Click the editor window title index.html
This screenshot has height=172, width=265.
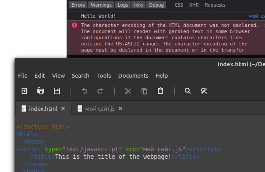pyautogui.click(x=241, y=64)
